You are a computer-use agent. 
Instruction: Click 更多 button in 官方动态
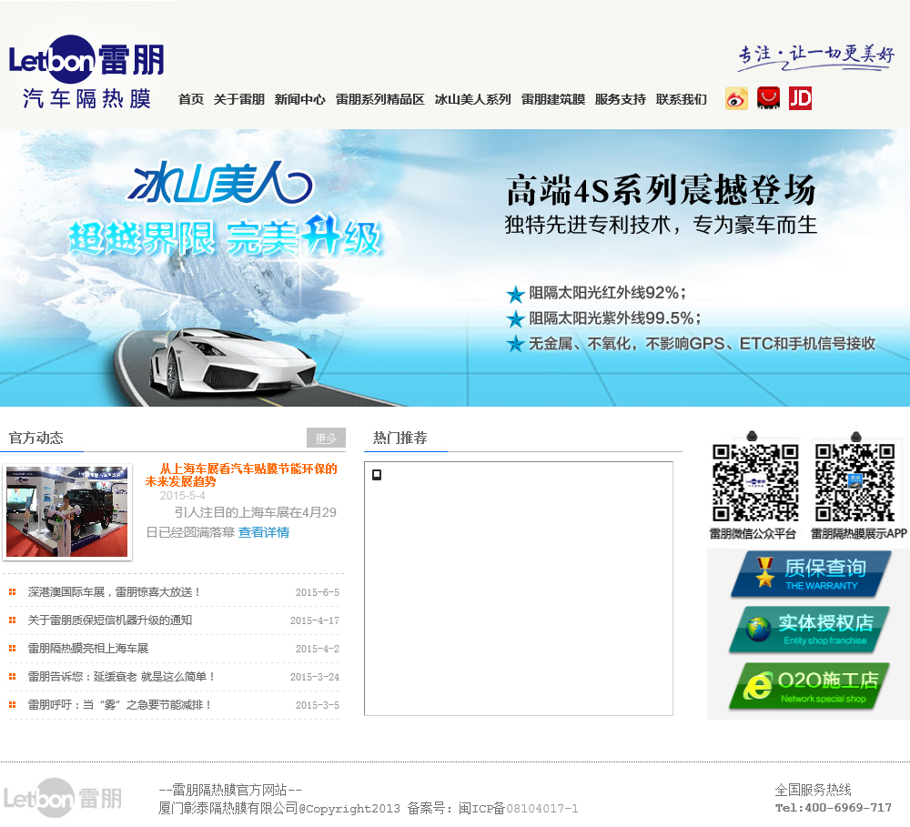coord(326,438)
